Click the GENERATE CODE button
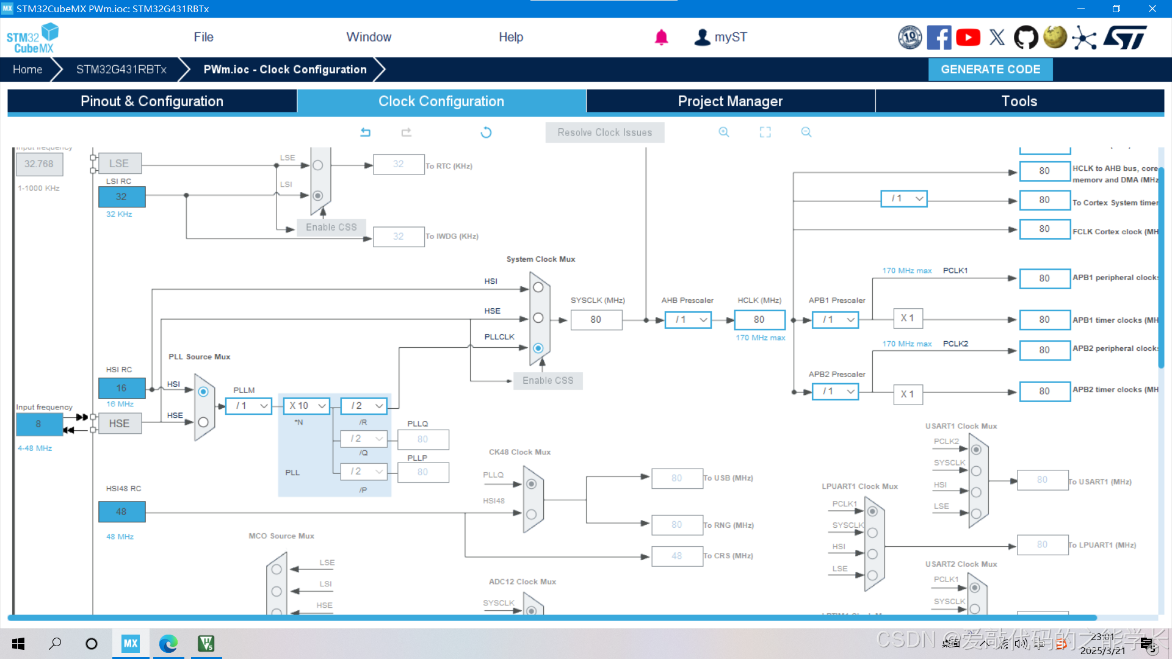1172x659 pixels. [x=990, y=70]
